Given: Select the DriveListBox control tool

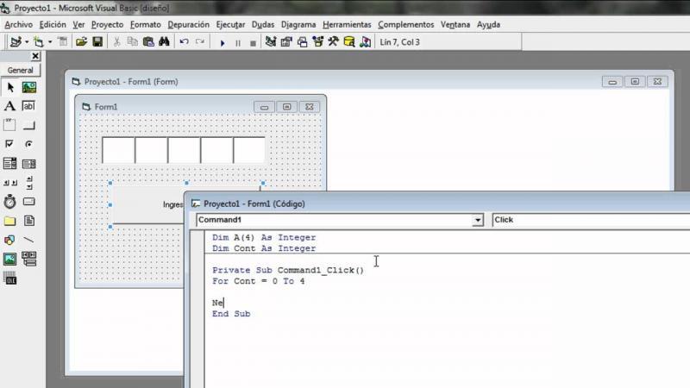Looking at the screenshot, I should (29, 202).
